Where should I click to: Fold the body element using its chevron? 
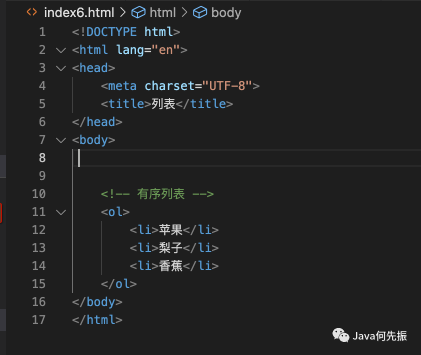tap(61, 140)
